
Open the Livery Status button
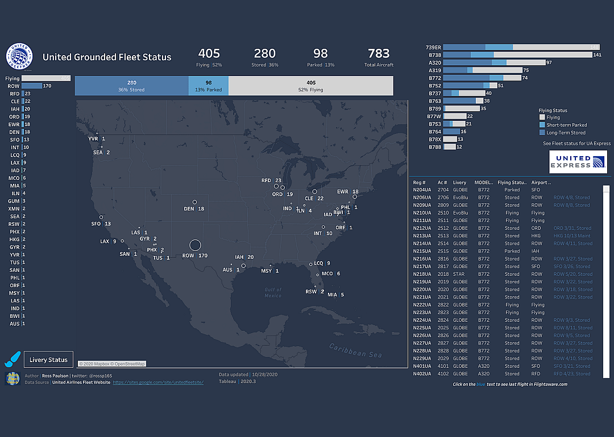(48, 360)
